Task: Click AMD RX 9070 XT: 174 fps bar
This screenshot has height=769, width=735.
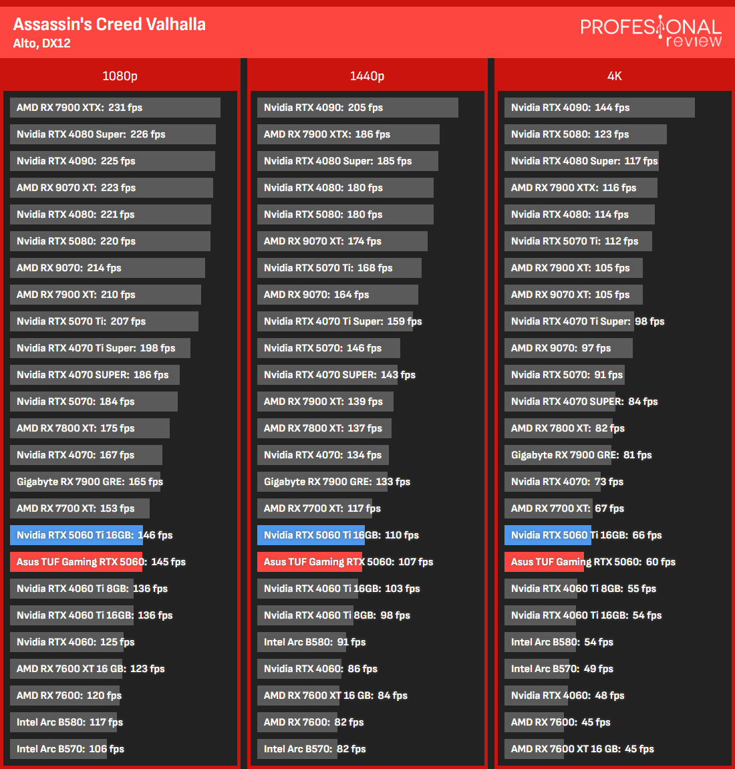Action: [342, 241]
